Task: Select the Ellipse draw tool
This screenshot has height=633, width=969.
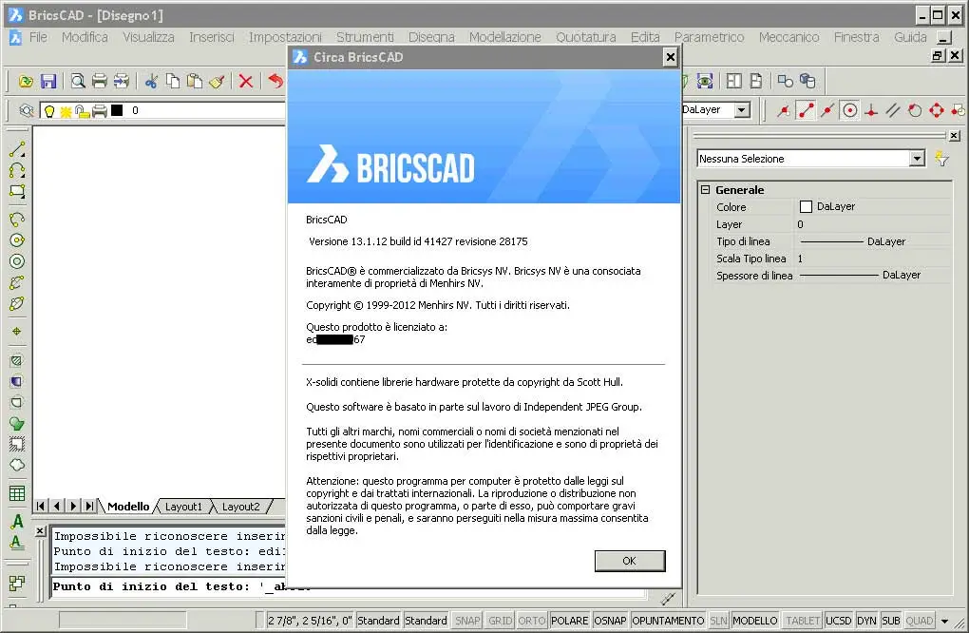Action: coord(17,303)
